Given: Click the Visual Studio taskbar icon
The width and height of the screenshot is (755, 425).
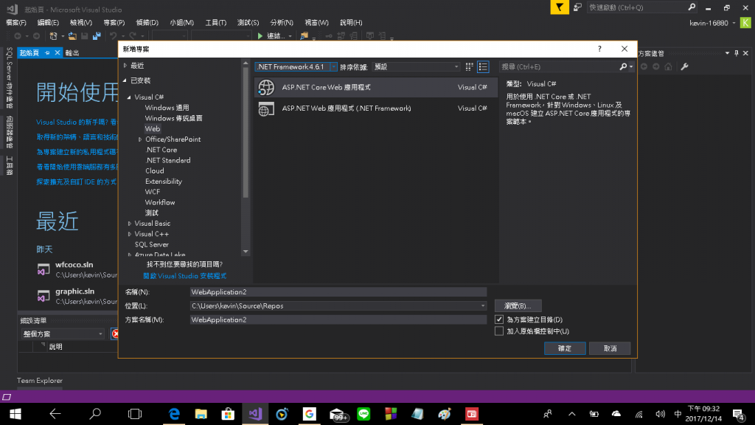Looking at the screenshot, I should tap(255, 414).
